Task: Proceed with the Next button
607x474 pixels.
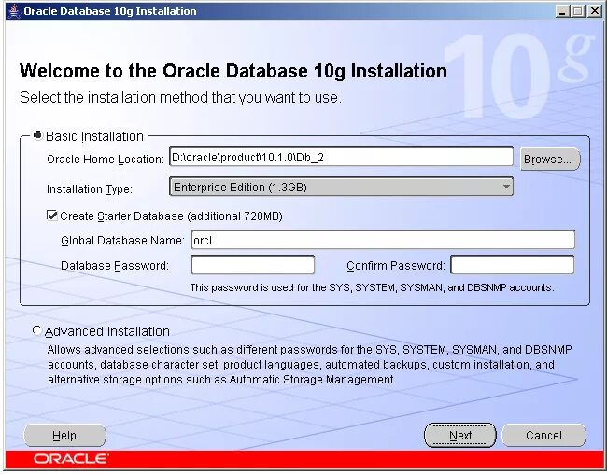Action: pos(460,436)
